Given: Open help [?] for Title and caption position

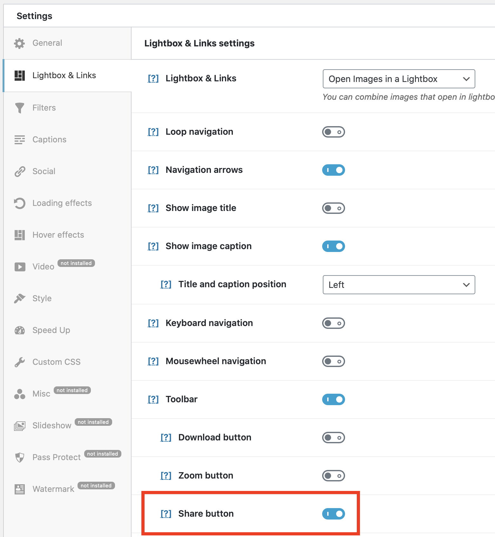Looking at the screenshot, I should click(x=166, y=284).
